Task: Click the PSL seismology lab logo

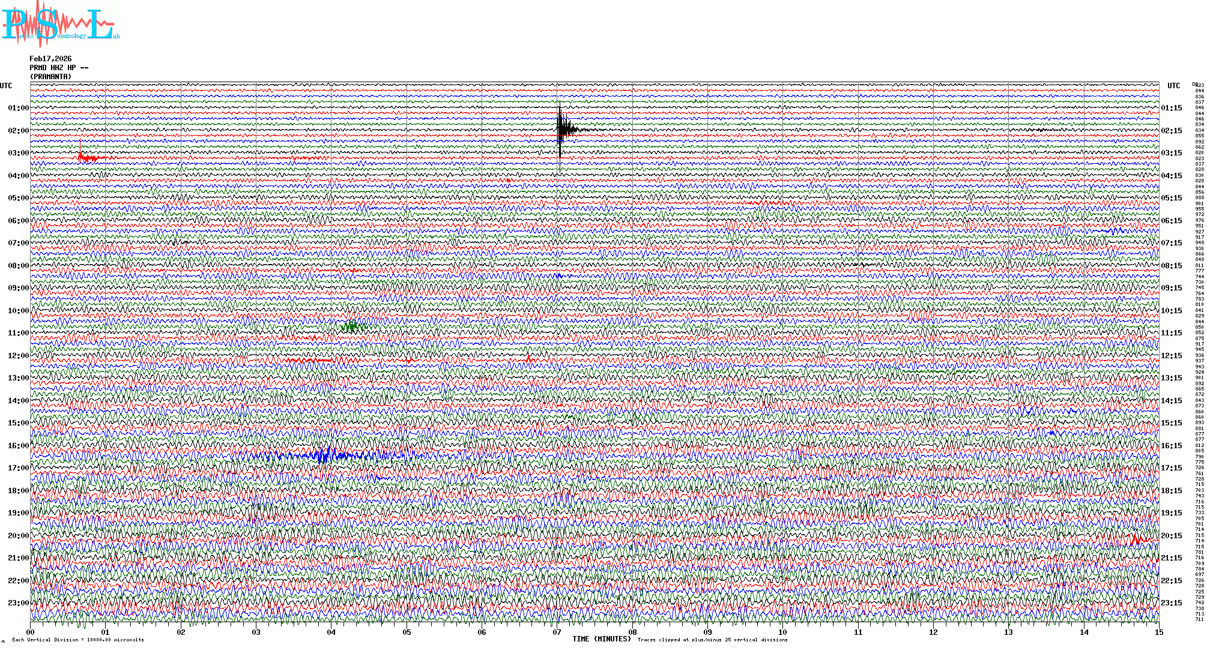Action: click(x=60, y=24)
